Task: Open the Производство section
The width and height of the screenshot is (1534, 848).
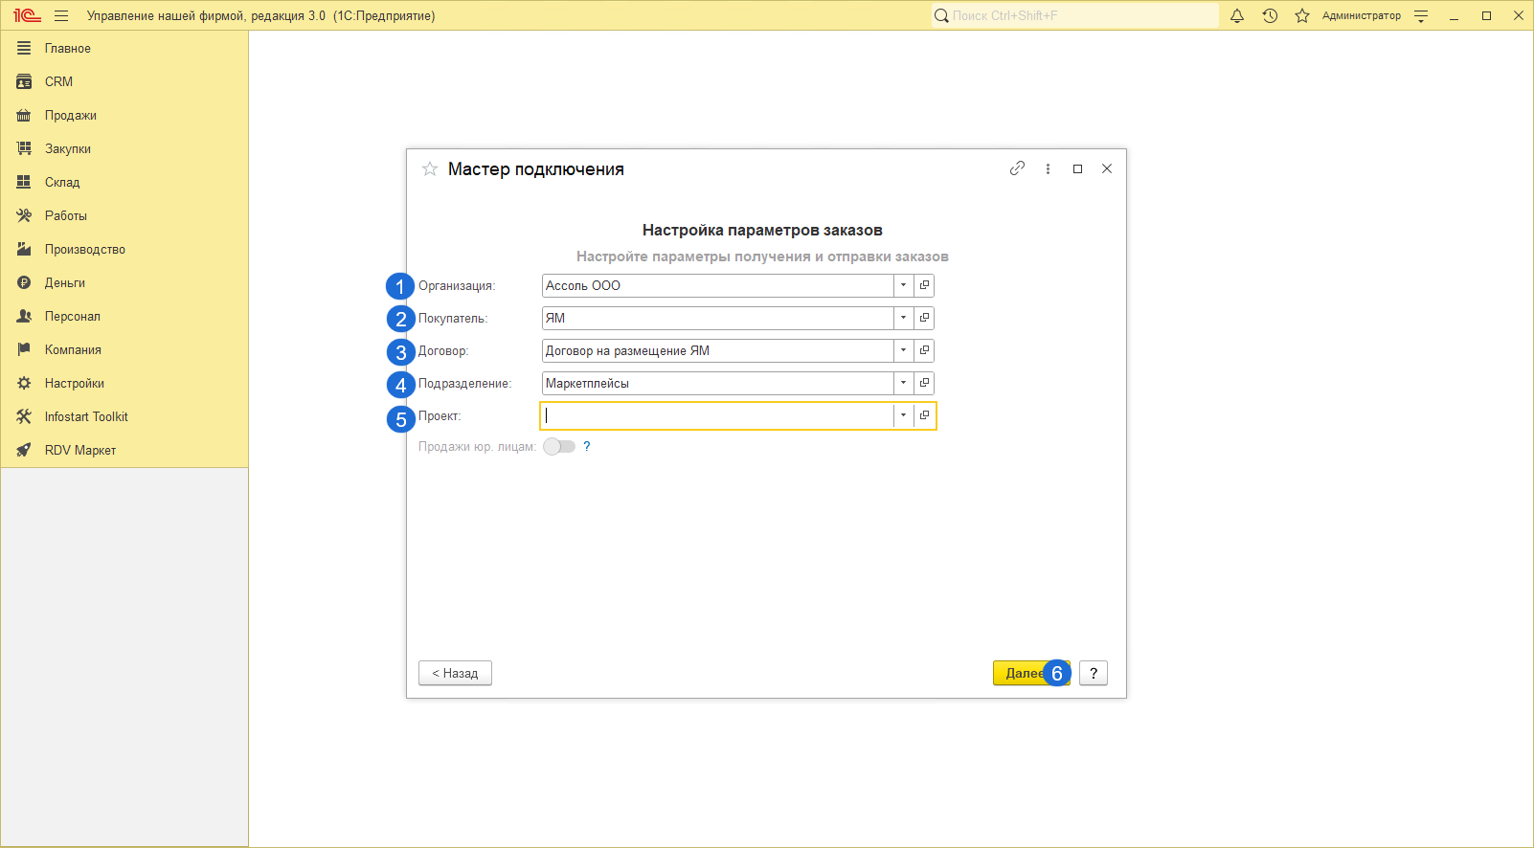Action: 124,249
